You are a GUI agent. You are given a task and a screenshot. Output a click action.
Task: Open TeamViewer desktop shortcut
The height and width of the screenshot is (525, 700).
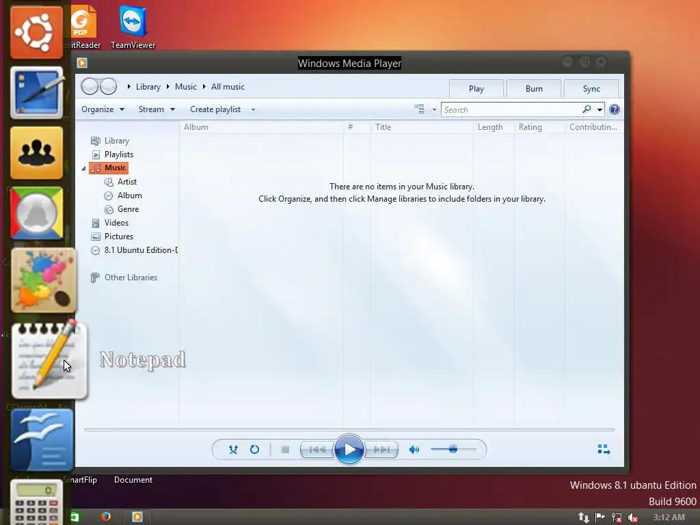click(133, 27)
